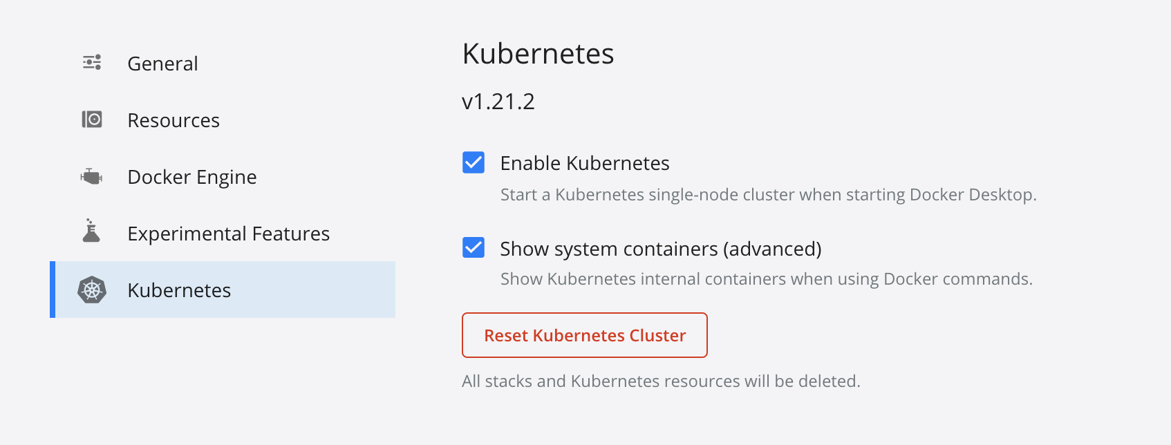Click the Experimental Features flask icon
Viewport: 1171px width, 445px height.
point(91,233)
